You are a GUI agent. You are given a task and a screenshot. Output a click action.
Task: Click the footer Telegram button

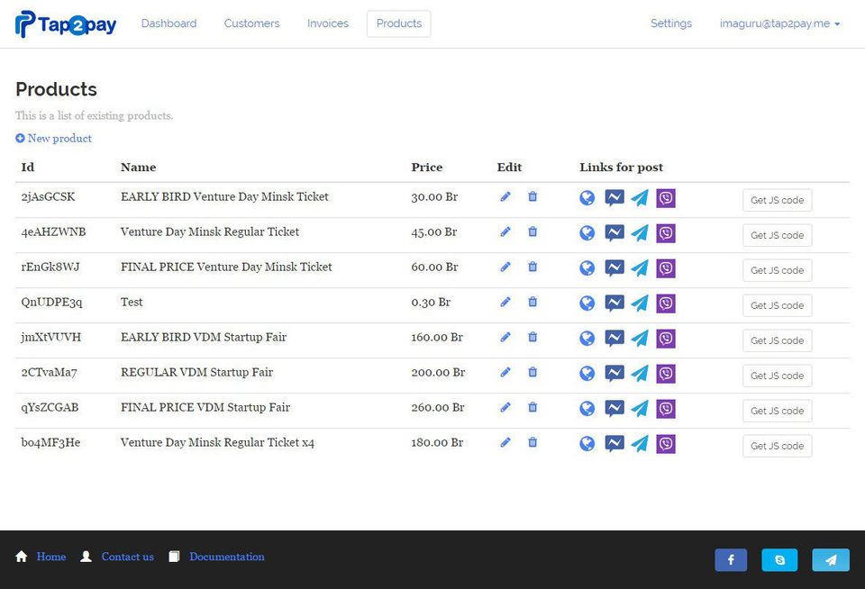(x=830, y=560)
